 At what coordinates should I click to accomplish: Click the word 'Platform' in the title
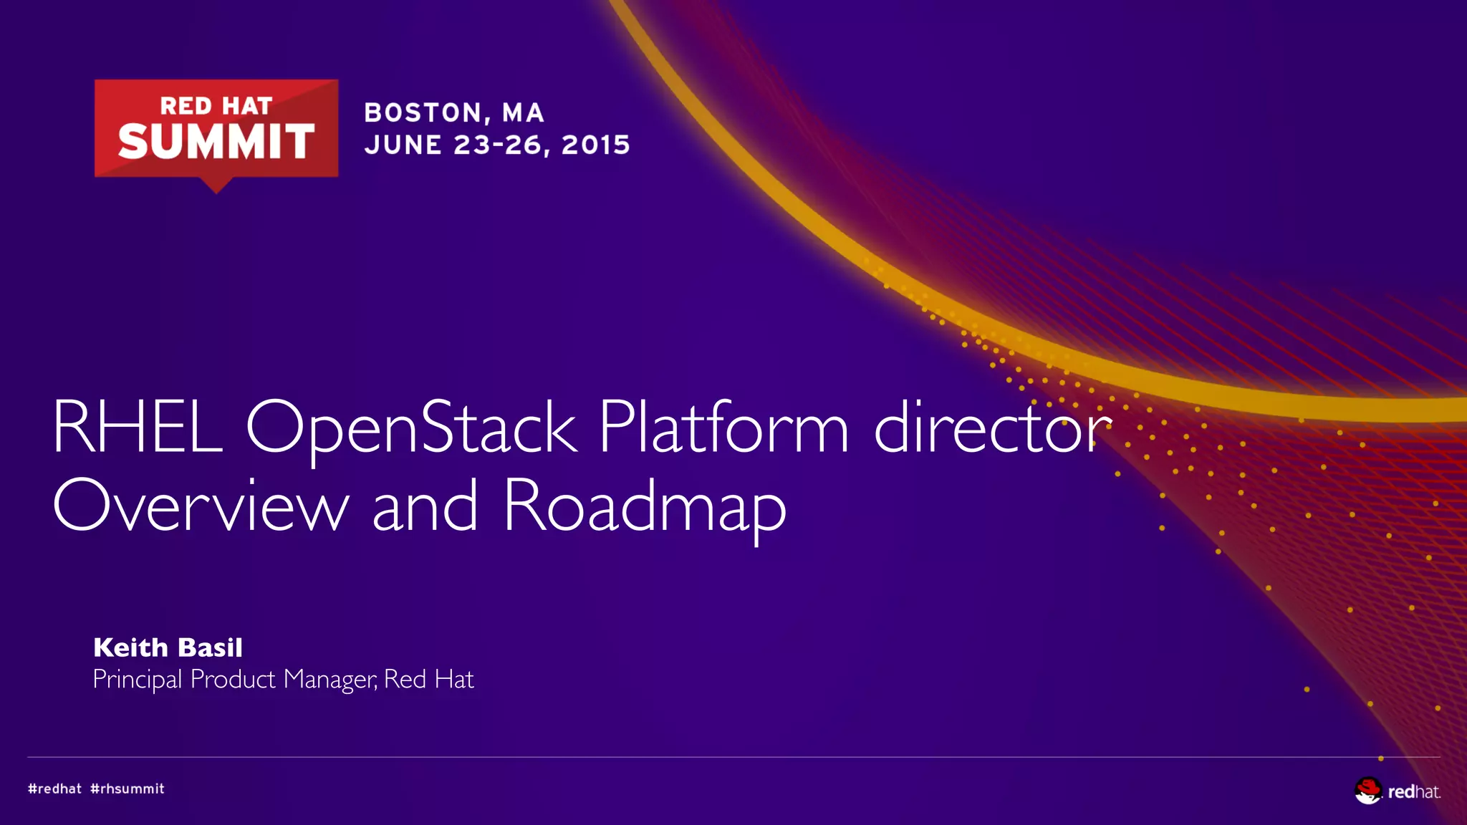point(723,428)
